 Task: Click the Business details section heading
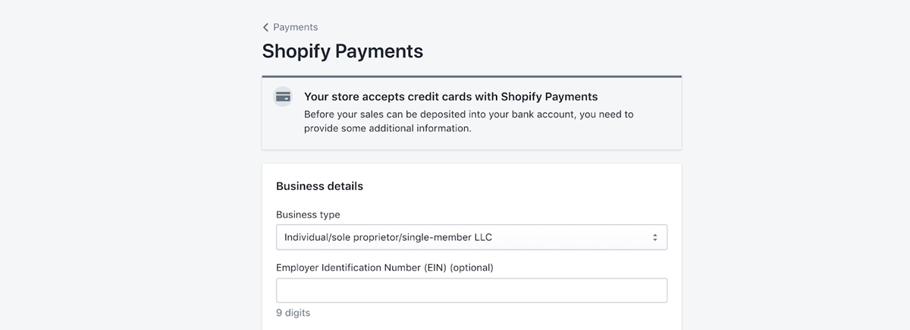[x=319, y=186]
